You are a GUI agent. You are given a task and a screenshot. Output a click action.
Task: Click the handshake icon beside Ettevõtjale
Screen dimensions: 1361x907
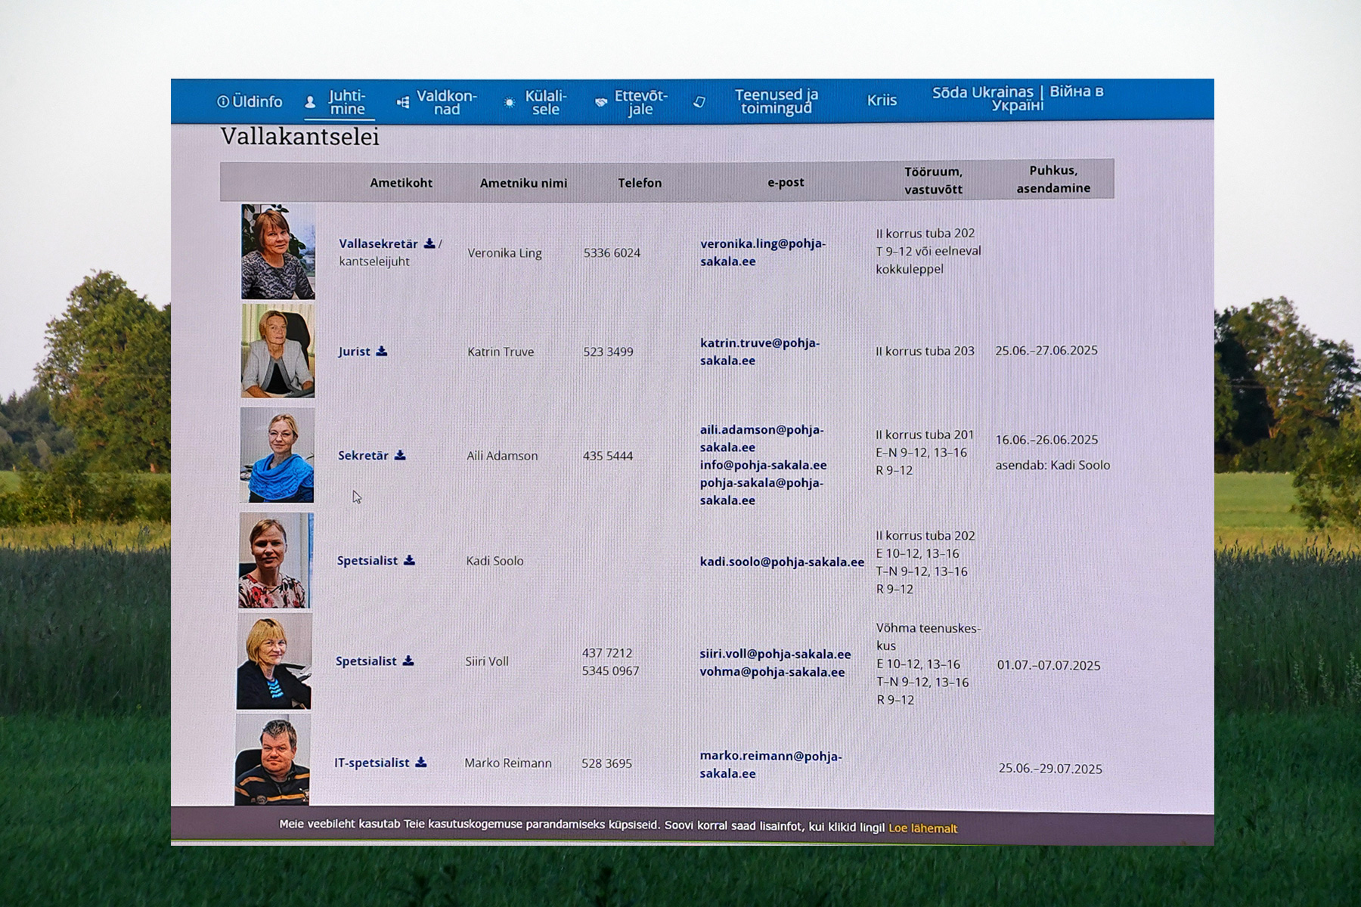coord(601,101)
